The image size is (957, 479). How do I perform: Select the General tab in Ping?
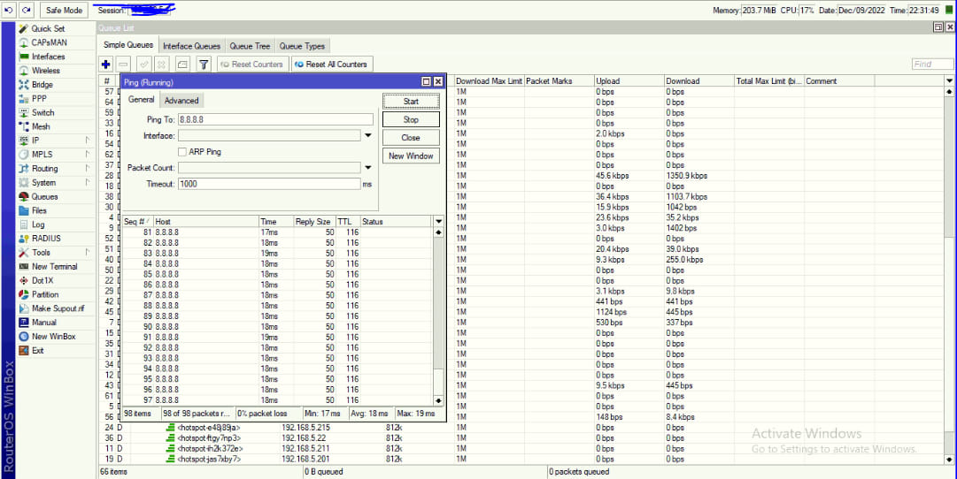(141, 100)
